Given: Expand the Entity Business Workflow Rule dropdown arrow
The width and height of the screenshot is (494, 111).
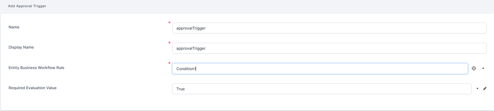Looking at the screenshot, I should [x=483, y=68].
